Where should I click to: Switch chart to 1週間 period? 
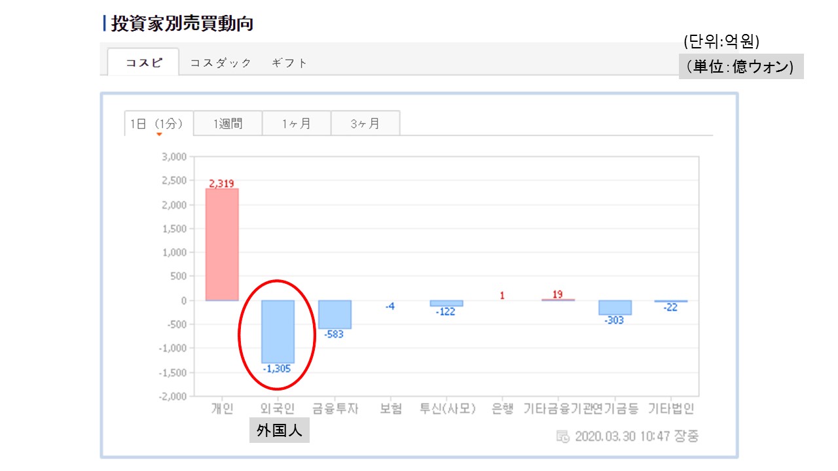pos(228,124)
